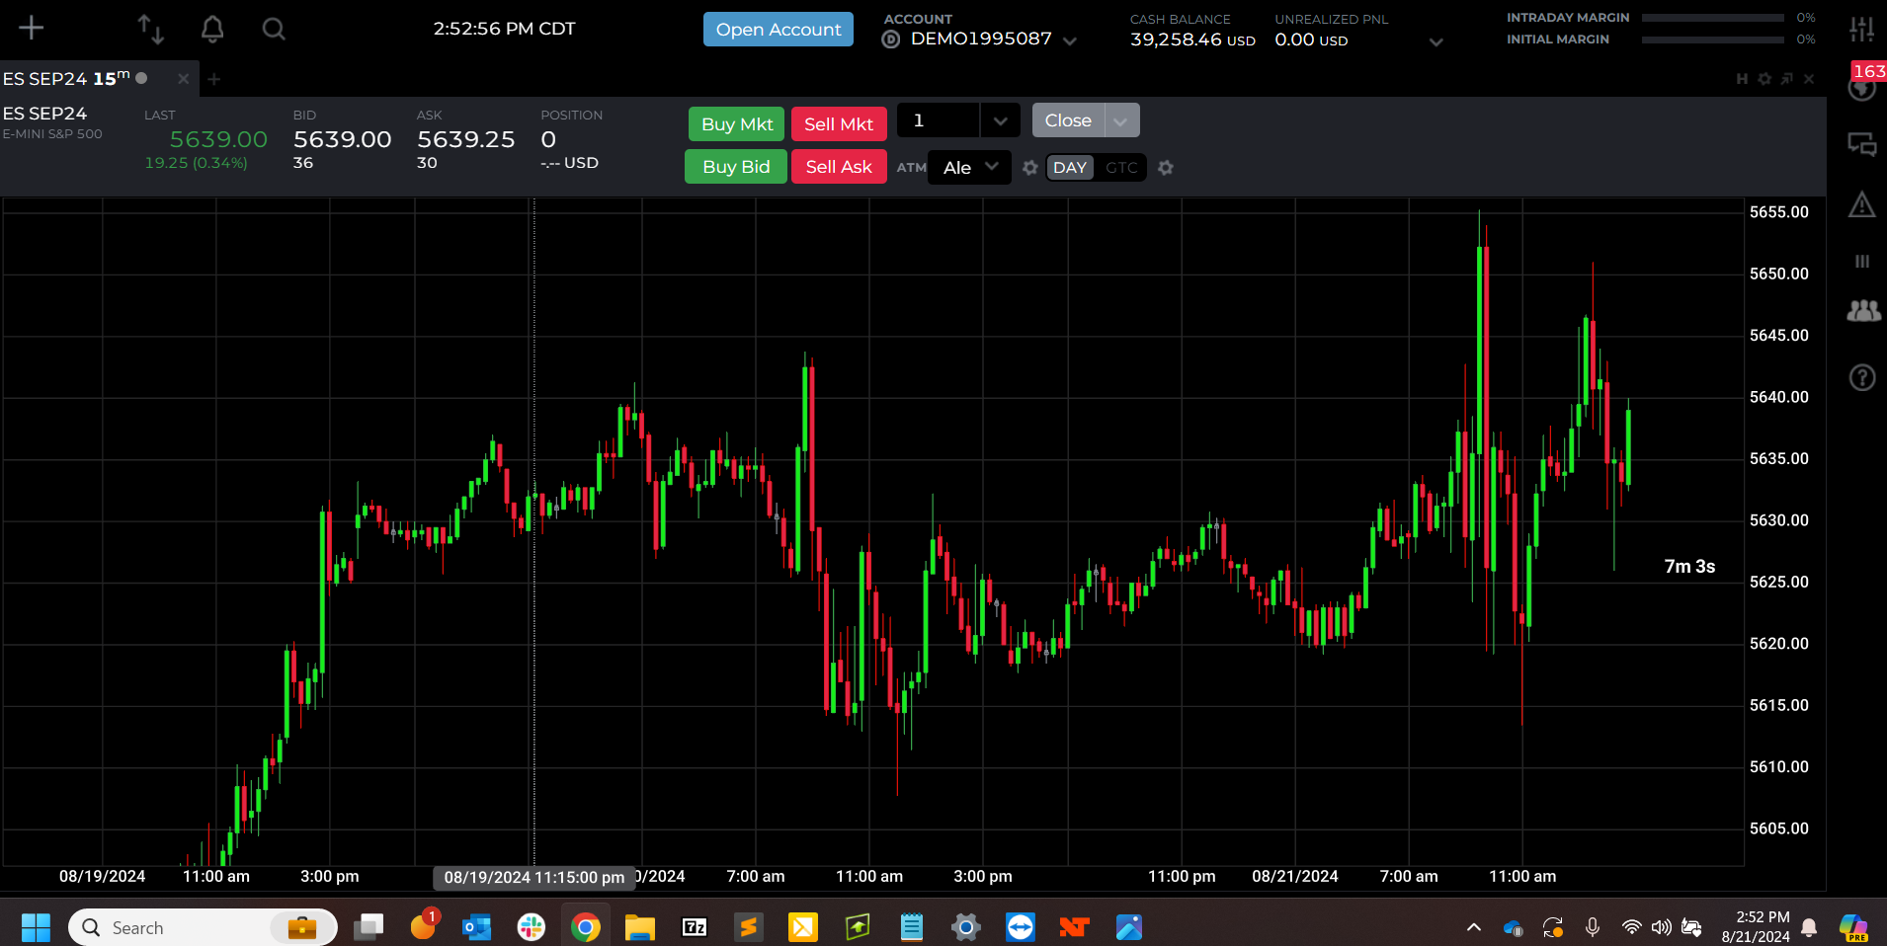
Task: Click the ES SEP24 instrument name
Action: (44, 114)
